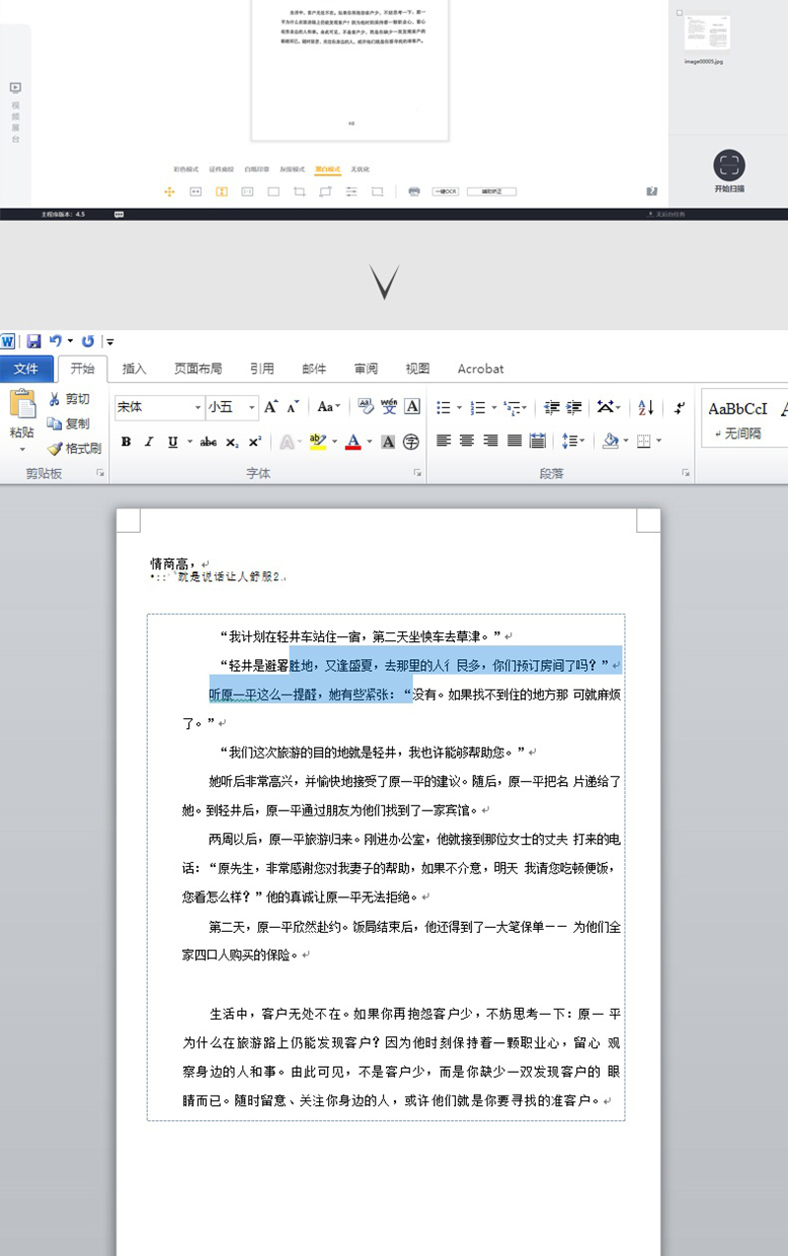Open the Paste dropdown arrow under 粘贴
Image resolution: width=788 pixels, height=1256 pixels.
tap(22, 449)
